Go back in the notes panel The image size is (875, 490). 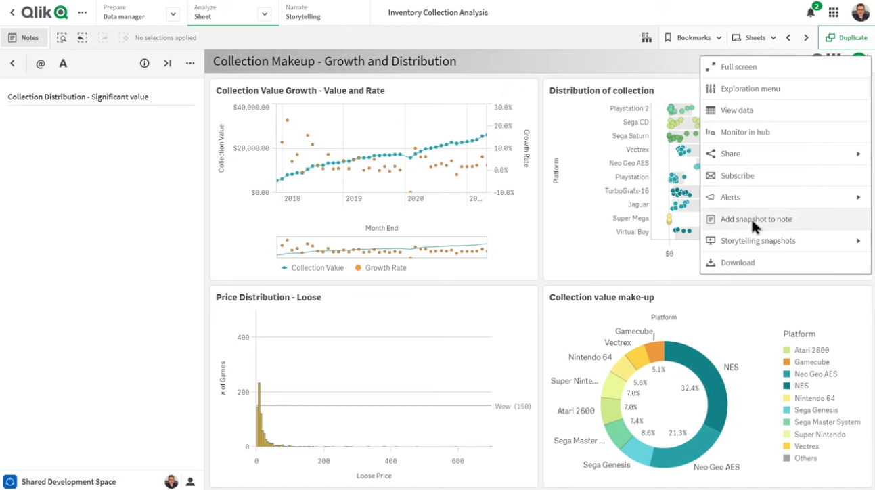12,64
